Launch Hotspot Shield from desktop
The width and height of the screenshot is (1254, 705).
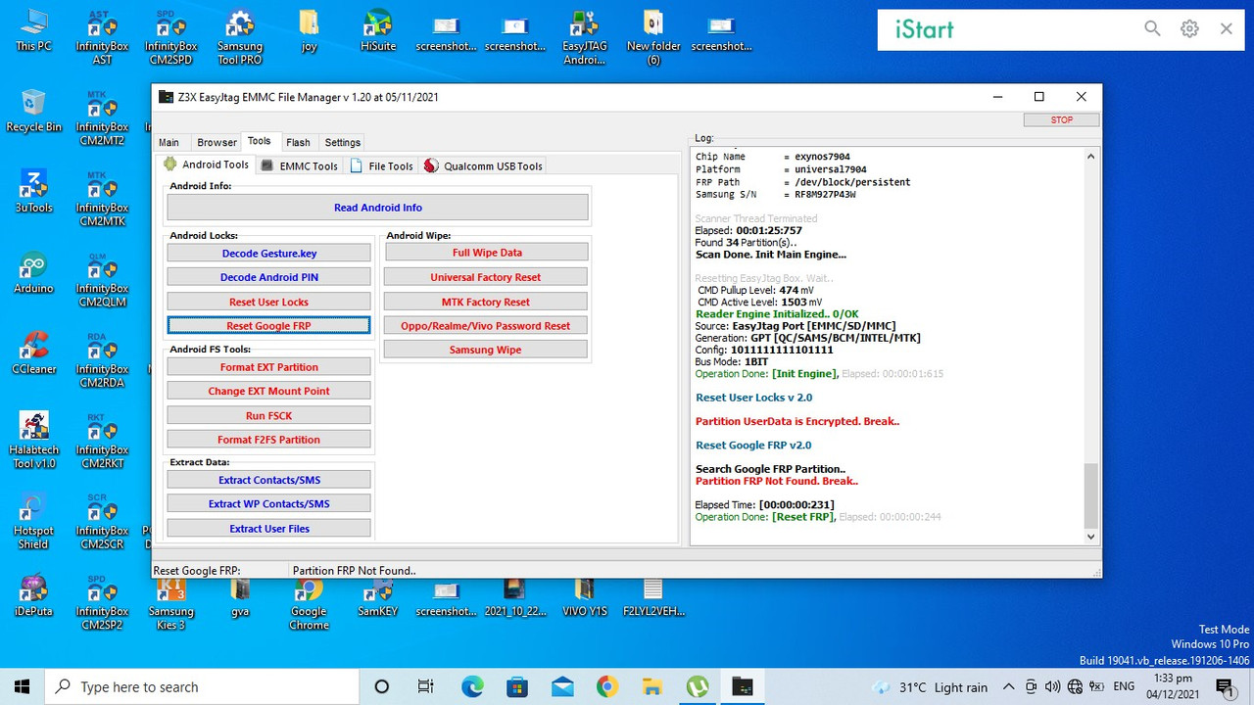click(33, 521)
